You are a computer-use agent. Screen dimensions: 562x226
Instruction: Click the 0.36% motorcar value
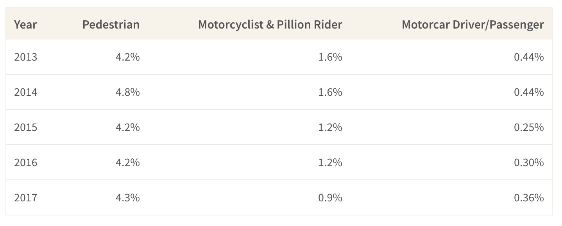click(529, 198)
